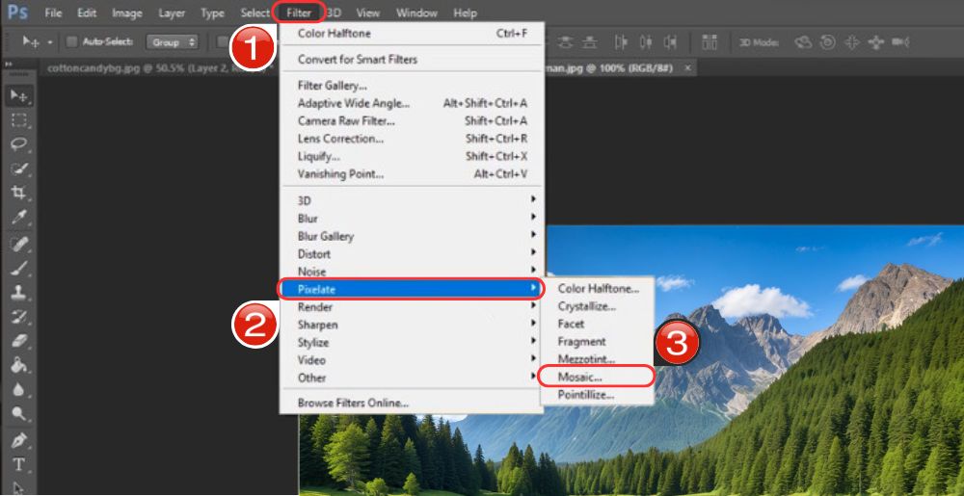964x496 pixels.
Task: Click Convert for Smart Filters
Action: point(358,60)
